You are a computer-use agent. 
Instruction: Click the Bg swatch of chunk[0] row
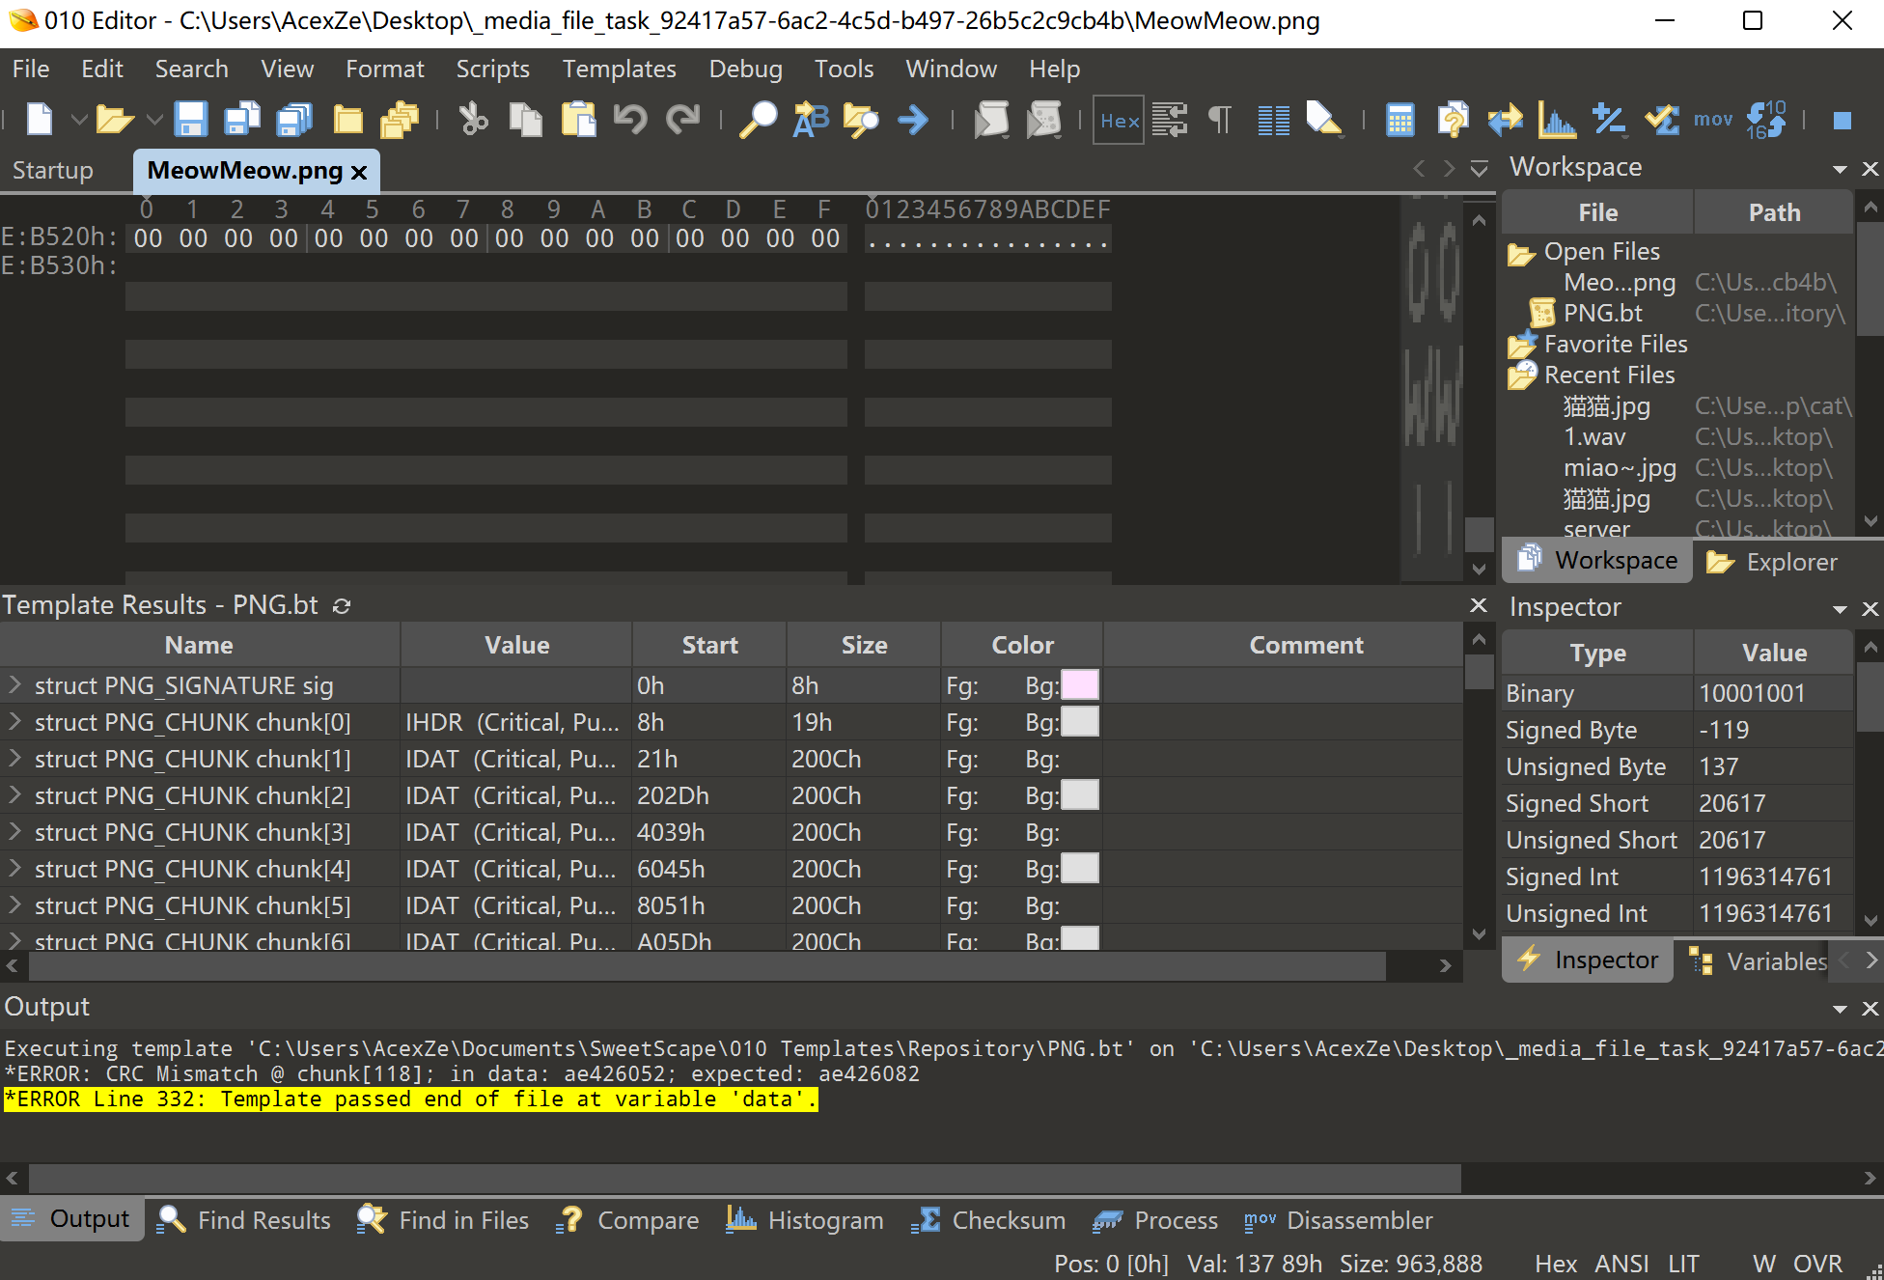(1080, 721)
